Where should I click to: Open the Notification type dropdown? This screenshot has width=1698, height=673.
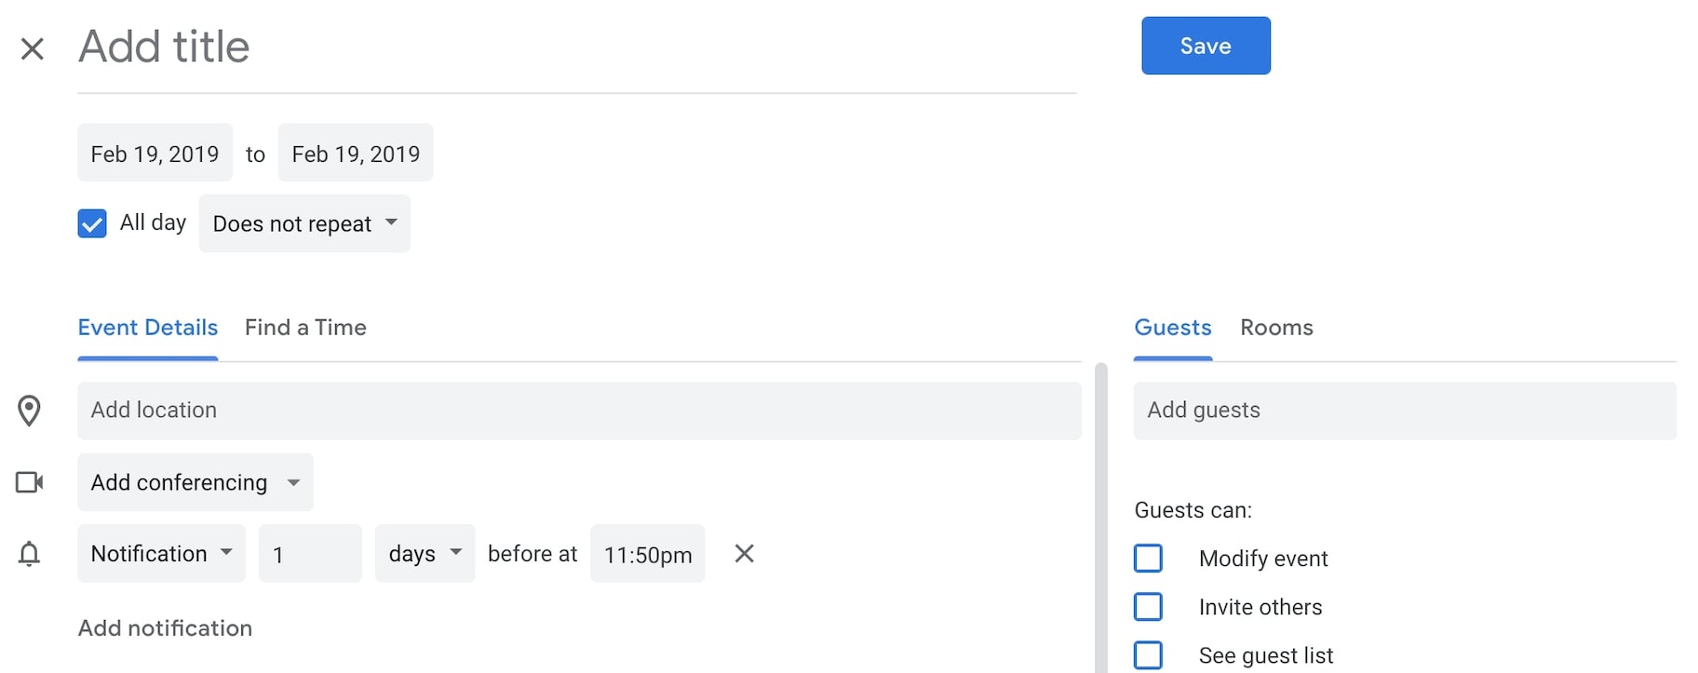(x=161, y=554)
